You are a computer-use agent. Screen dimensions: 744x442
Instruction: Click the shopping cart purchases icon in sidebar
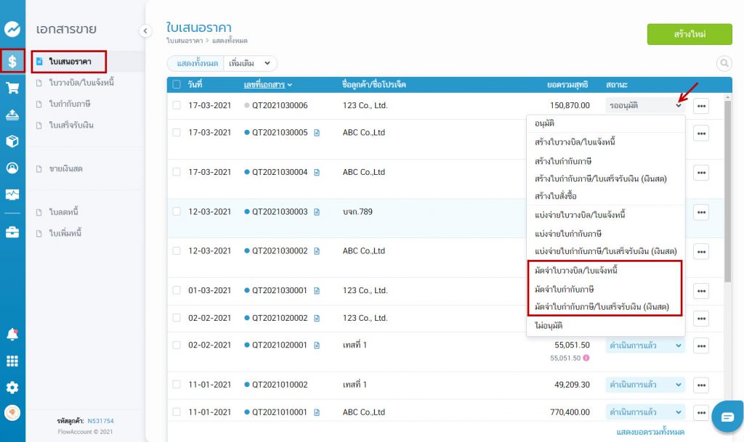click(12, 88)
